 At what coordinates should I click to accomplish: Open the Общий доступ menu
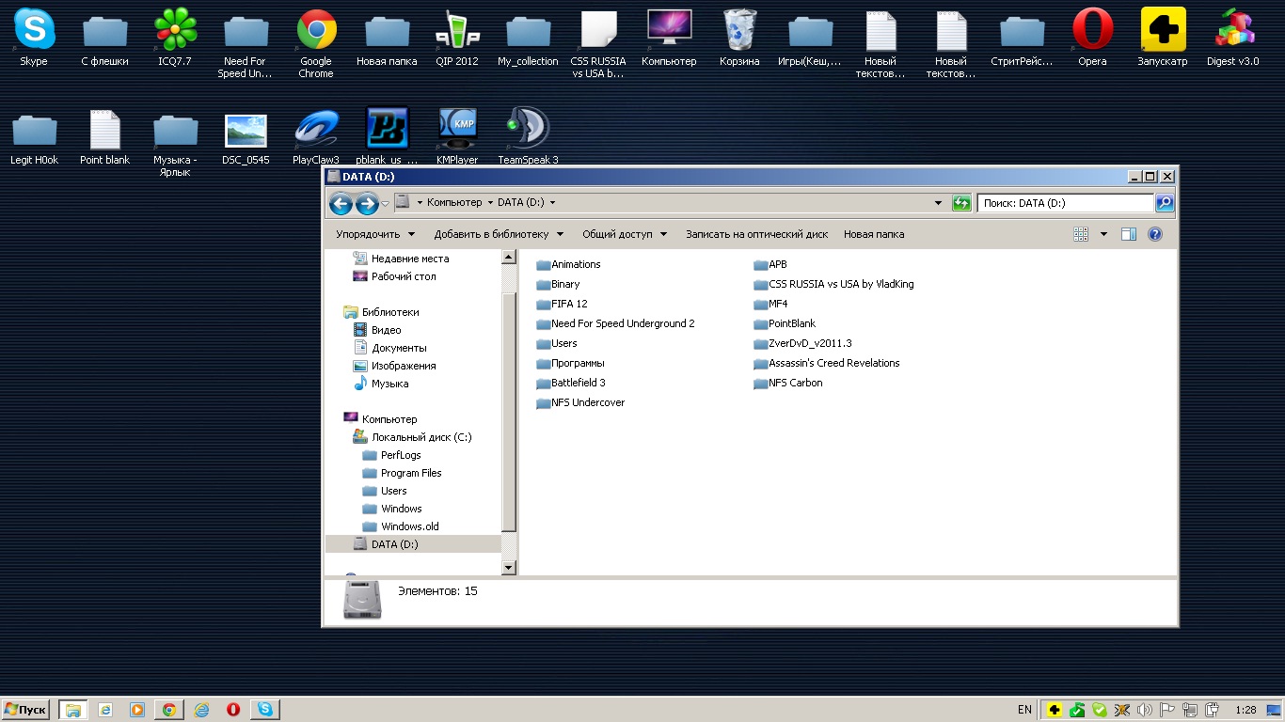point(624,234)
